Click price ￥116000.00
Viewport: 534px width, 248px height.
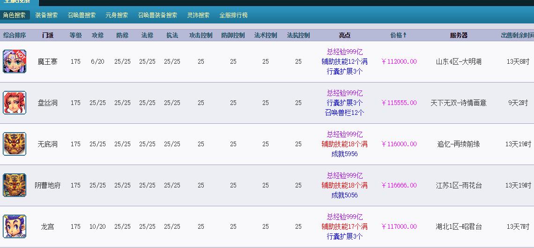point(399,144)
